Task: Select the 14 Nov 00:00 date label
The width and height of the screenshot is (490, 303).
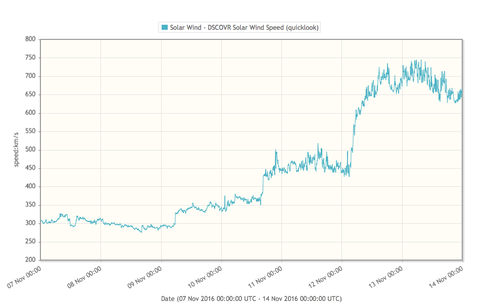Action: pos(447,276)
